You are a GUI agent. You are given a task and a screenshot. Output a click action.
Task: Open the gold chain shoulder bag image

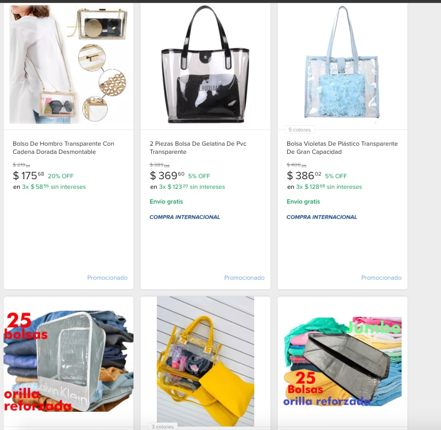click(69, 64)
